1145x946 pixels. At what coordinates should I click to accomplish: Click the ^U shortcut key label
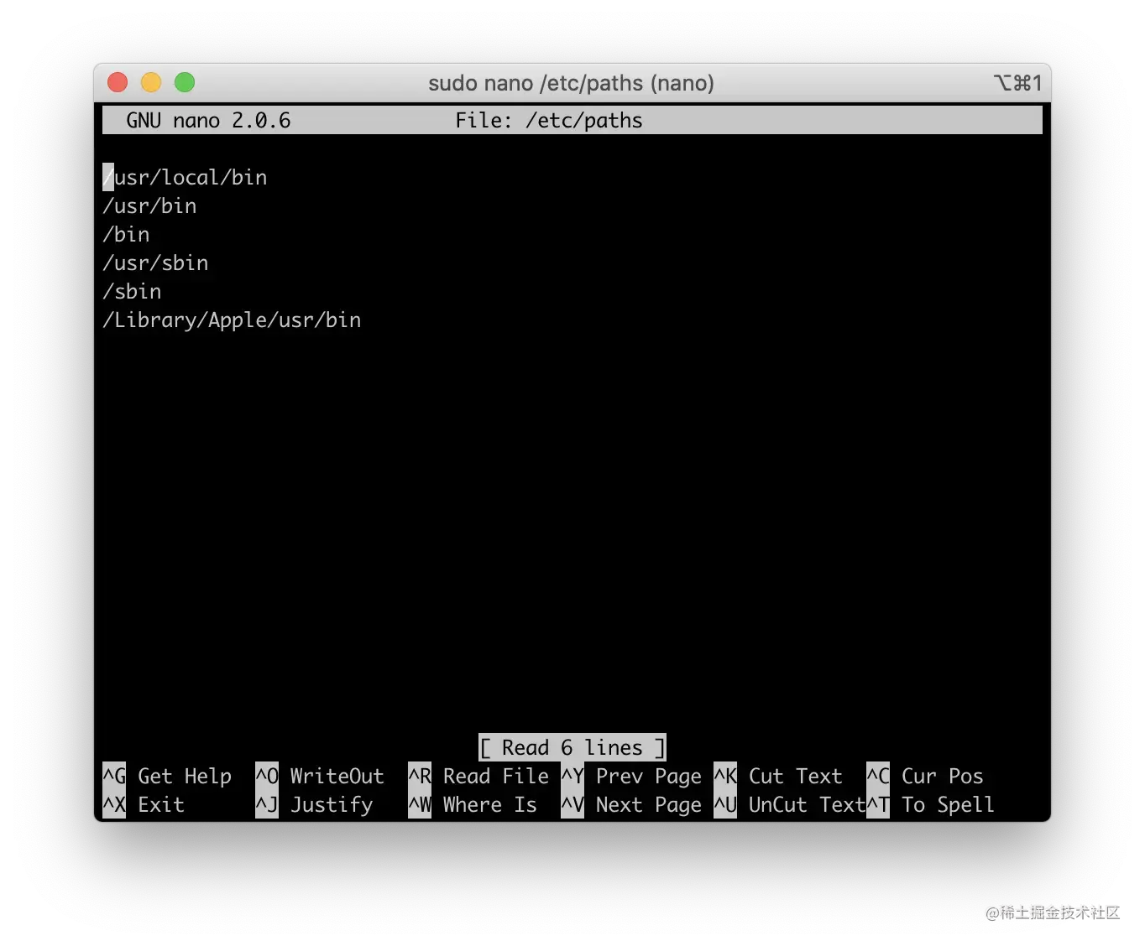tap(725, 804)
